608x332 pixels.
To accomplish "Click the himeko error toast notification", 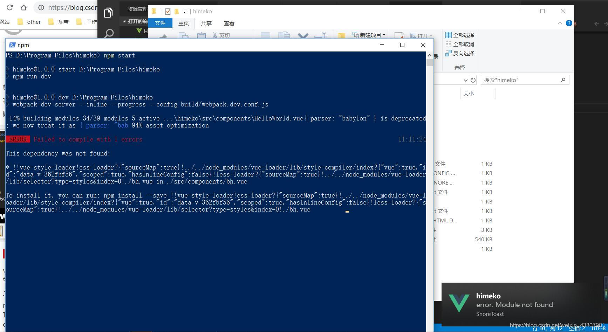I will 524,304.
